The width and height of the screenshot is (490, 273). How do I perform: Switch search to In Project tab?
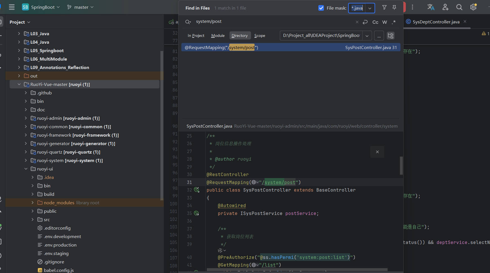pos(196,35)
